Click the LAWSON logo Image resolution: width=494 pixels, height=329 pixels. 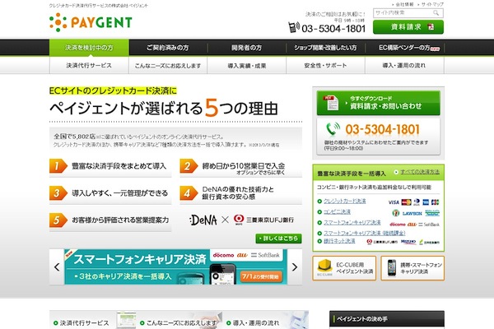(412, 213)
